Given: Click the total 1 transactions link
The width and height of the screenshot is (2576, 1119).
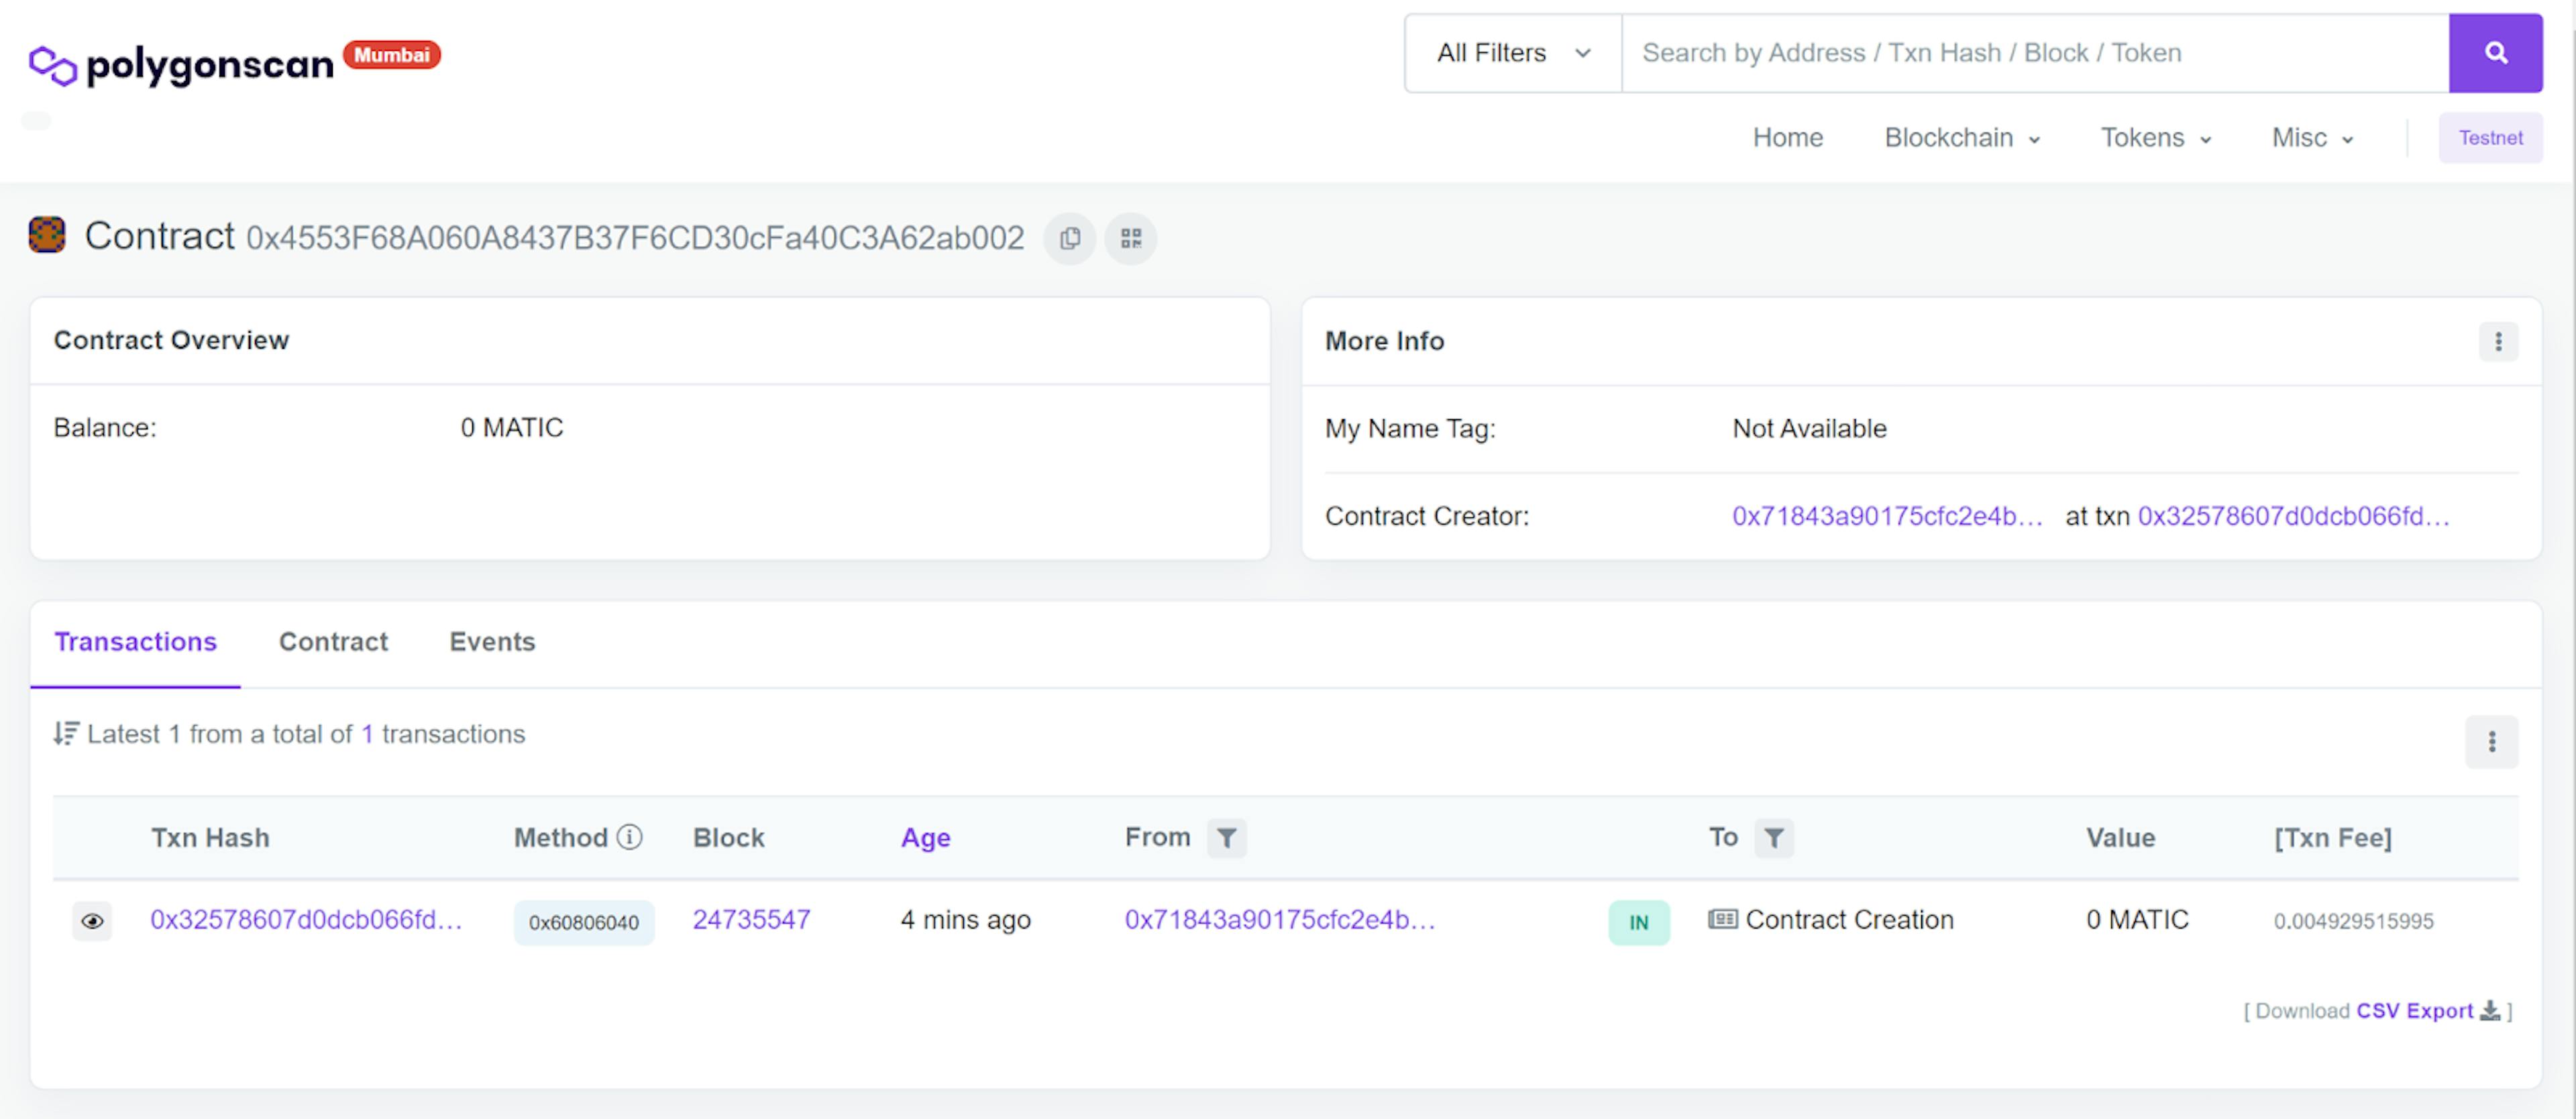Looking at the screenshot, I should pos(367,734).
